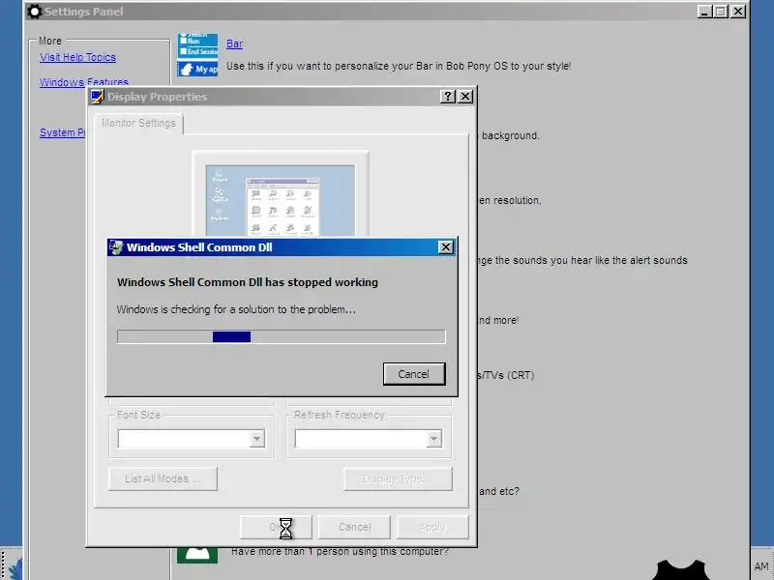Maximize the Settings Panel window
The height and width of the screenshot is (580, 774).
[x=721, y=12]
